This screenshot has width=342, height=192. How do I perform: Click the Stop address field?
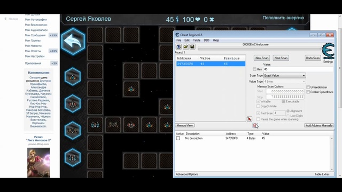coord(285,97)
